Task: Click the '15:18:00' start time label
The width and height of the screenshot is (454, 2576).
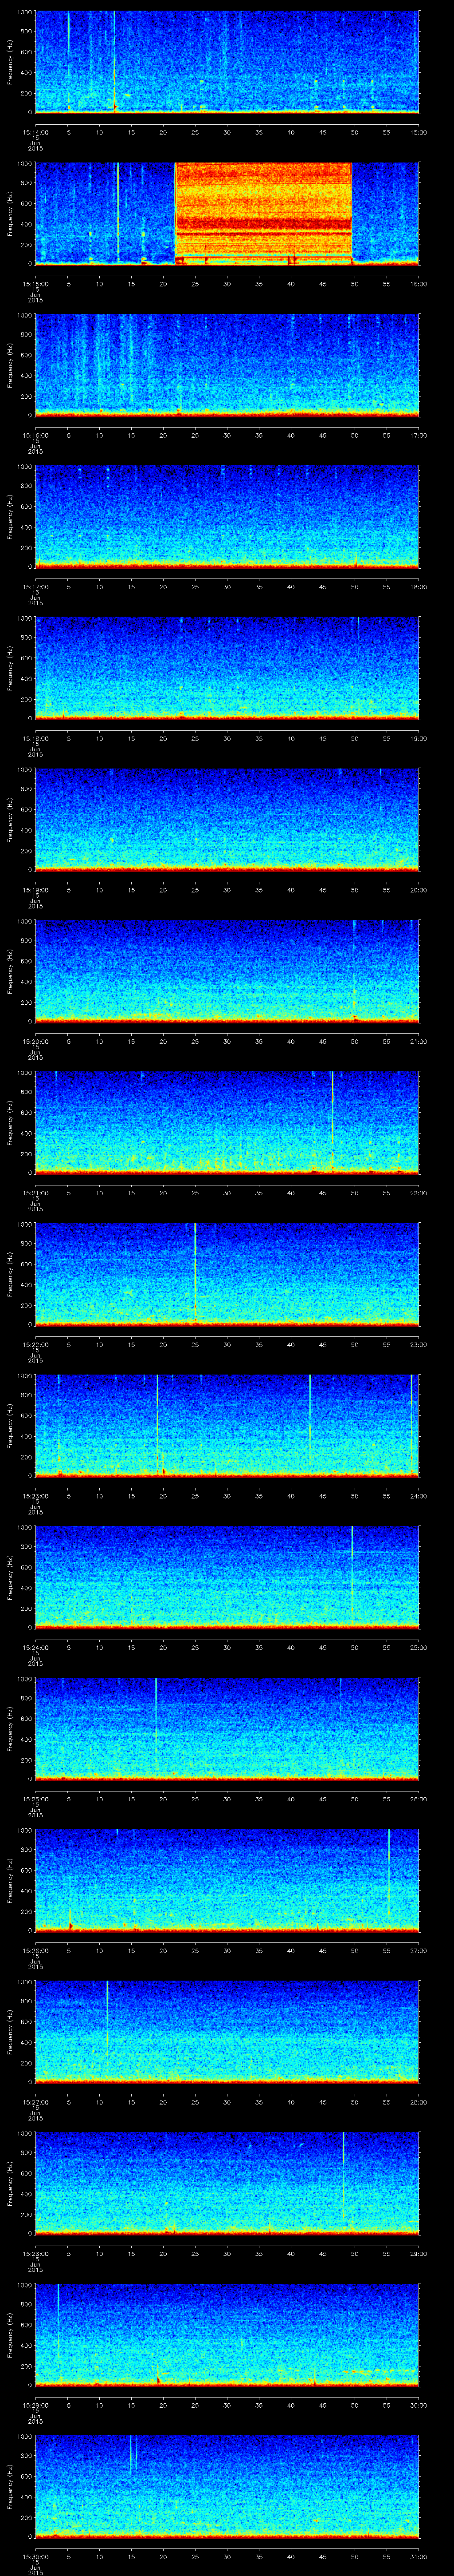Action: (35, 738)
